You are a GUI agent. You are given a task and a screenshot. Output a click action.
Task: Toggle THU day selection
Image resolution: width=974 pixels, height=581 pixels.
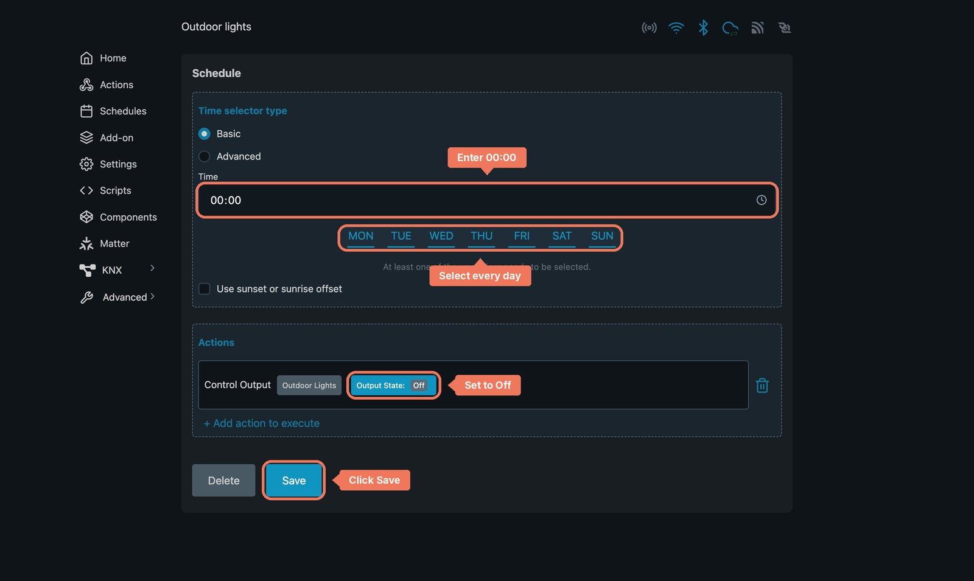[x=482, y=237]
